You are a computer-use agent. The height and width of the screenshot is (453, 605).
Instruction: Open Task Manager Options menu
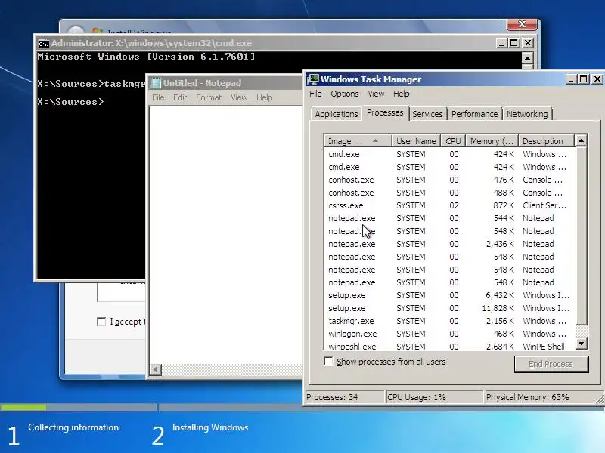345,94
